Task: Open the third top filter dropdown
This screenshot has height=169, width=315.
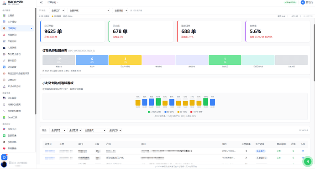Action: (x=120, y=10)
